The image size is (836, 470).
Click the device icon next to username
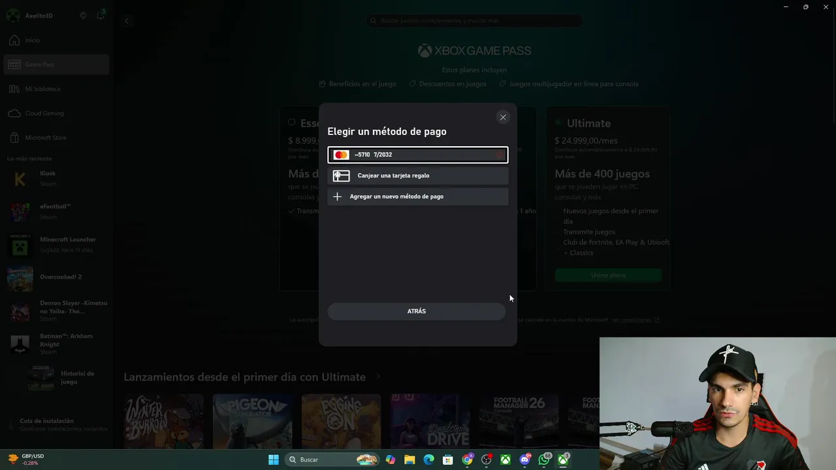pos(83,15)
